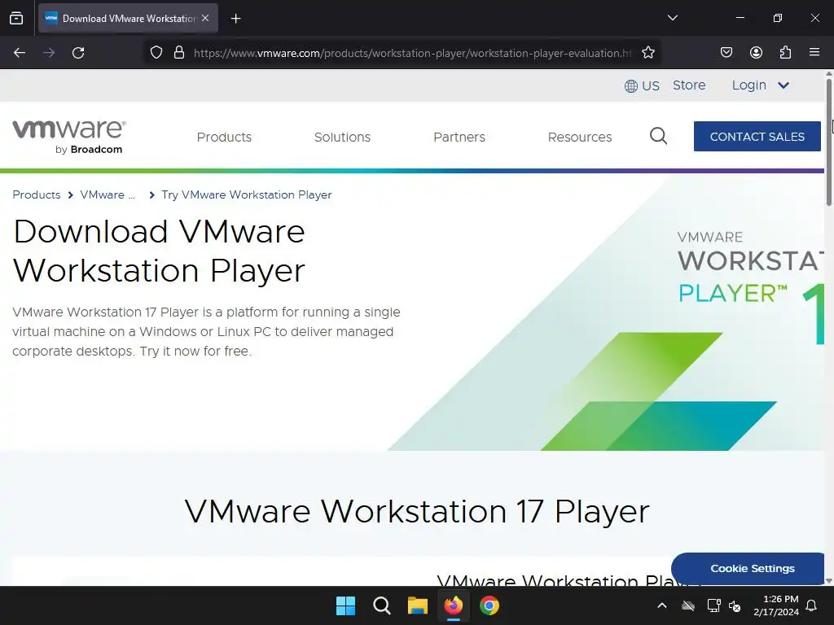Bookmark this page with the star
This screenshot has width=834, height=625.
647,53
